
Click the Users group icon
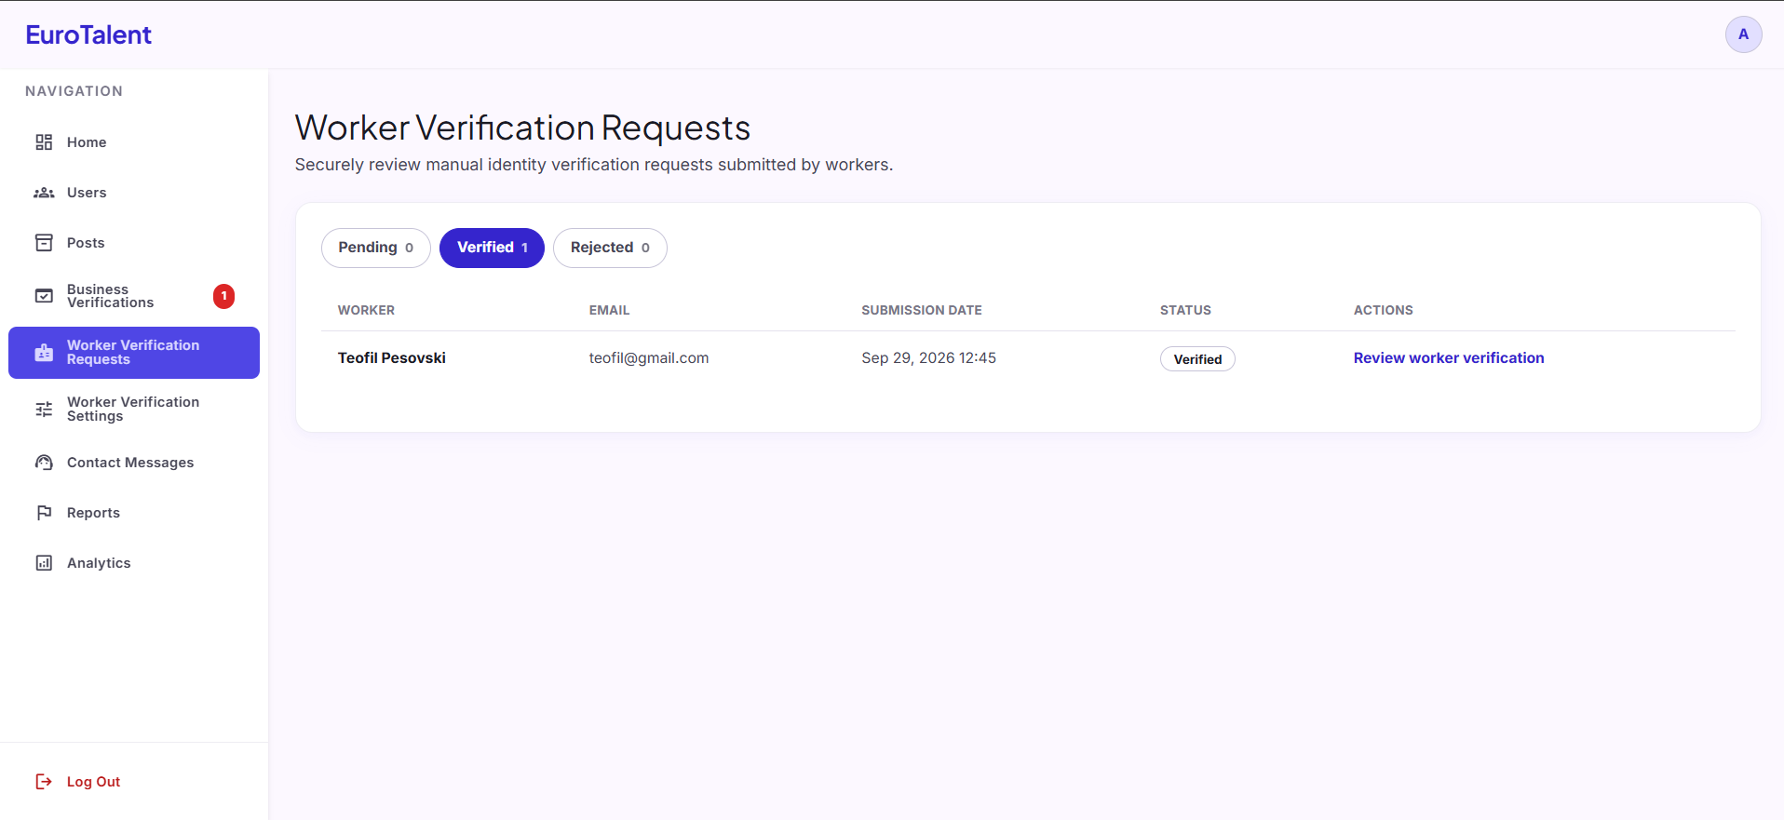pos(44,193)
